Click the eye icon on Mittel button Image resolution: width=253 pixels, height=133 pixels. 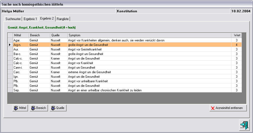pos(16,108)
